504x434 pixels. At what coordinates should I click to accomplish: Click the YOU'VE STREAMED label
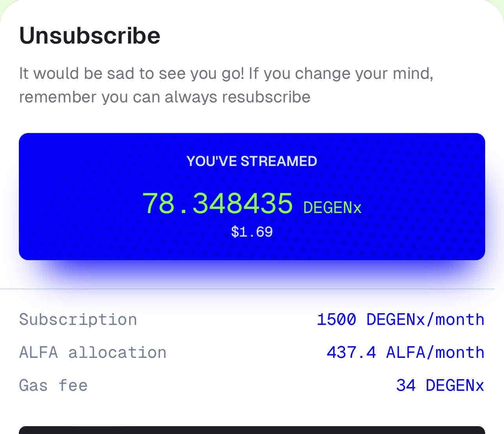[252, 161]
